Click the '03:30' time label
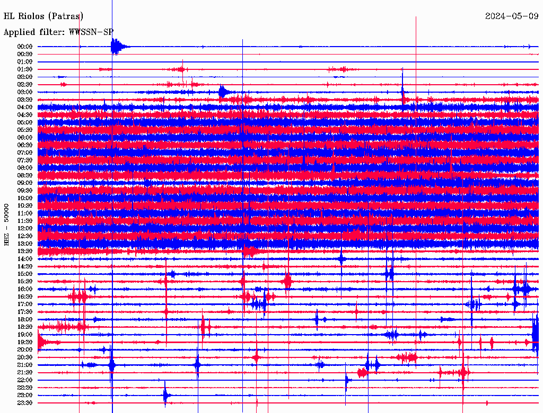Screen dimensions: 543x413 coord(25,100)
